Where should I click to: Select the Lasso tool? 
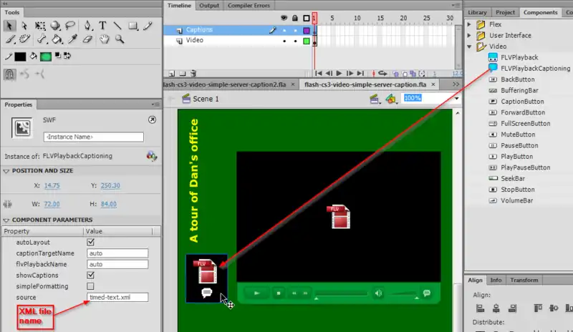tap(72, 26)
